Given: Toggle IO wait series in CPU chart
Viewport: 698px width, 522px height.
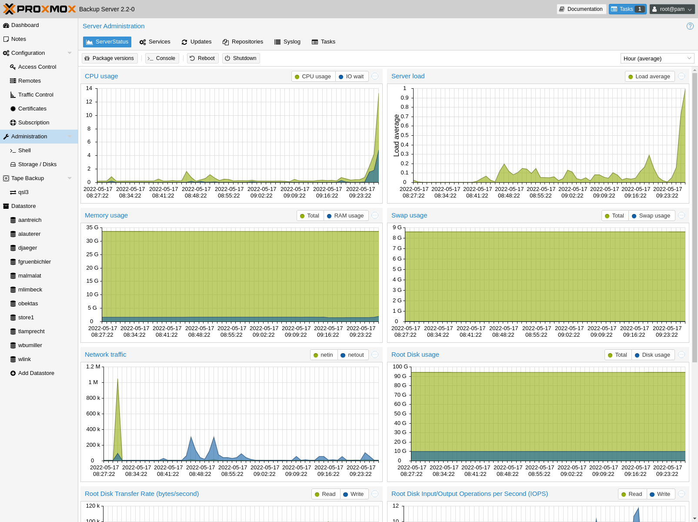Looking at the screenshot, I should 351,77.
